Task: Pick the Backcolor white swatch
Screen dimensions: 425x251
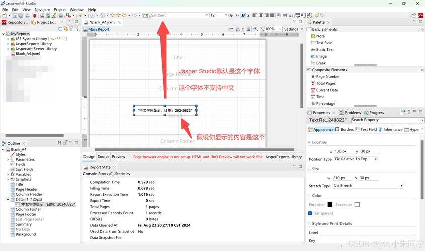Action: (357, 205)
